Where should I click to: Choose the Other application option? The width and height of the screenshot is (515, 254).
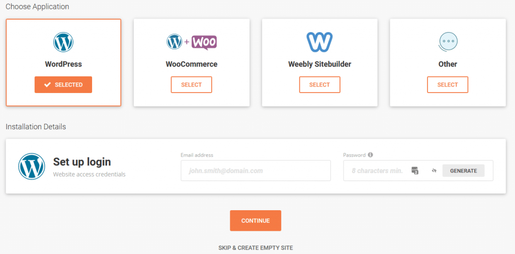448,85
